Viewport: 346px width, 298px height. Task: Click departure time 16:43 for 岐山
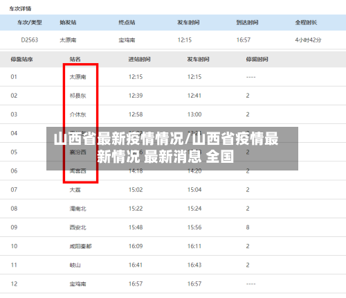point(194,265)
